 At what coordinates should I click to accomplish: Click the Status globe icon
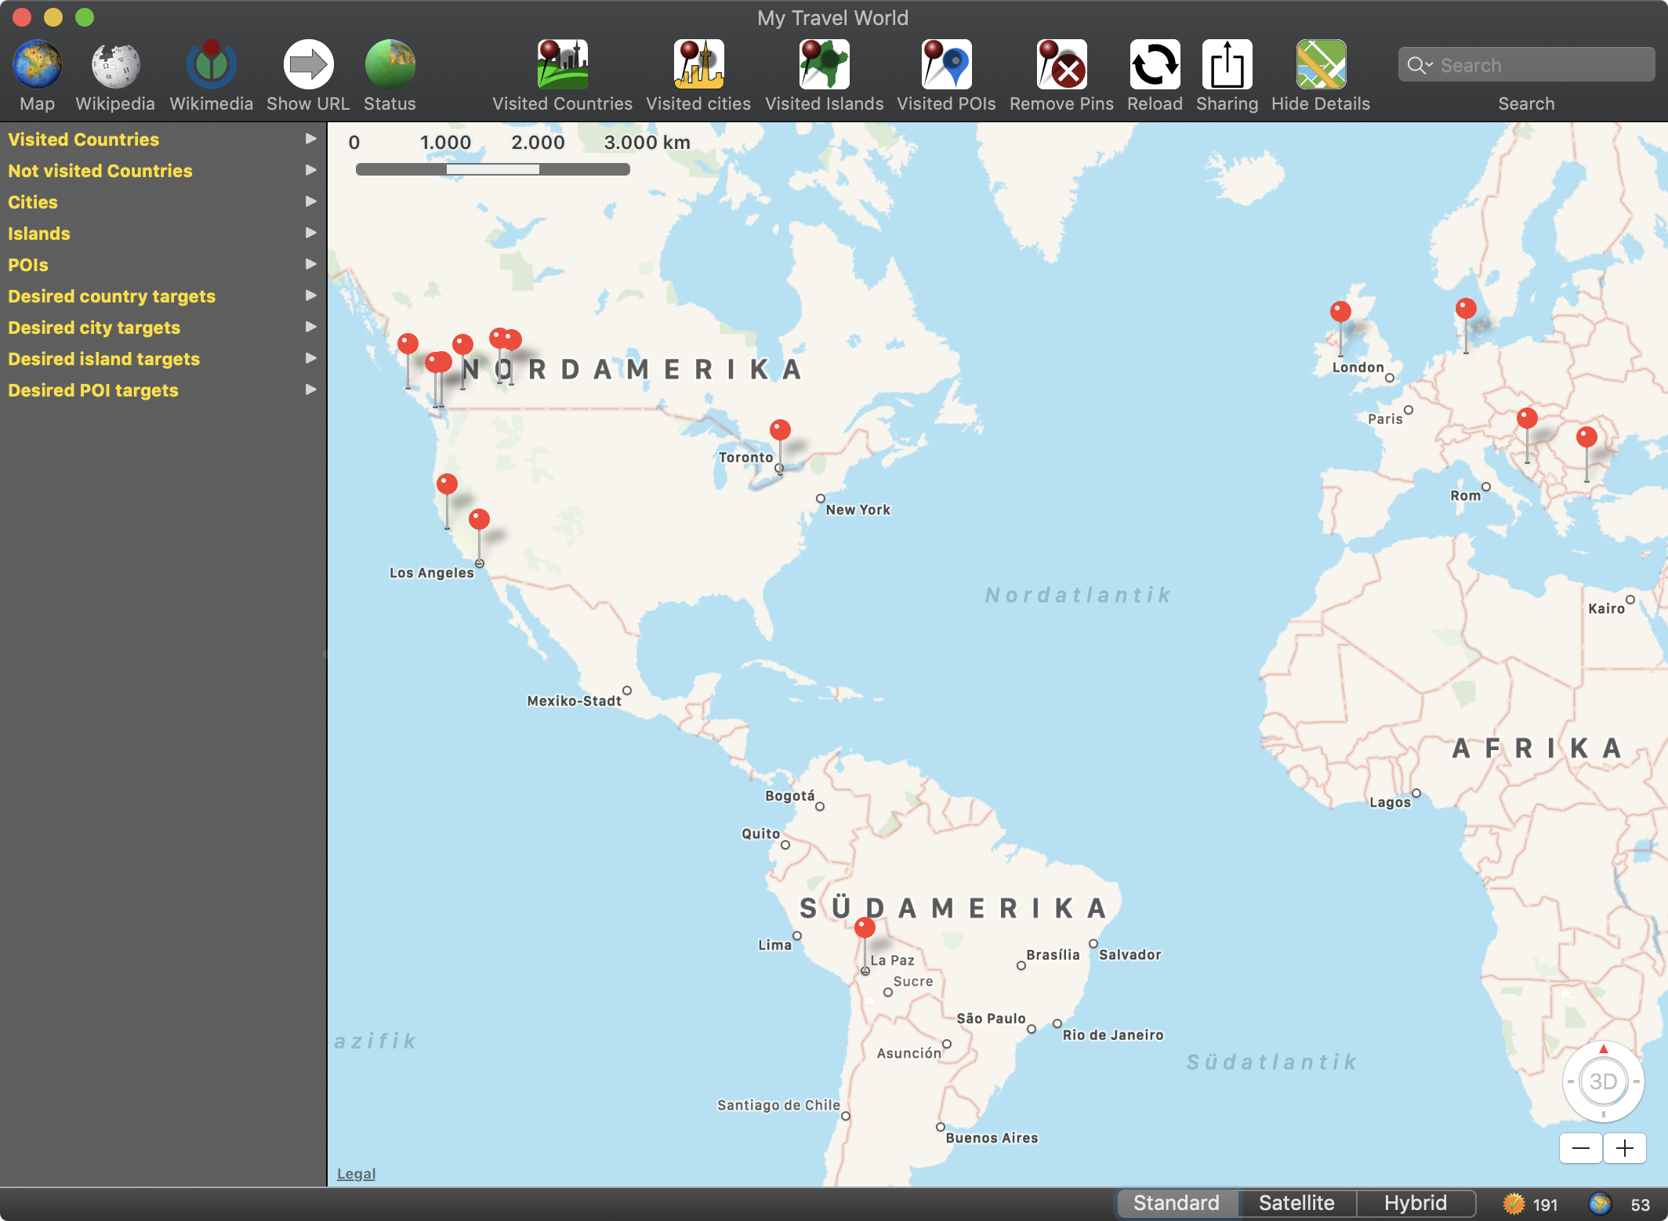(x=390, y=64)
